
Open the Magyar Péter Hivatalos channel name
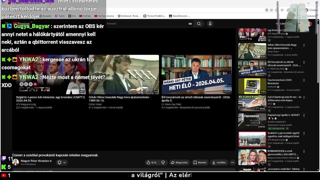click(35, 161)
